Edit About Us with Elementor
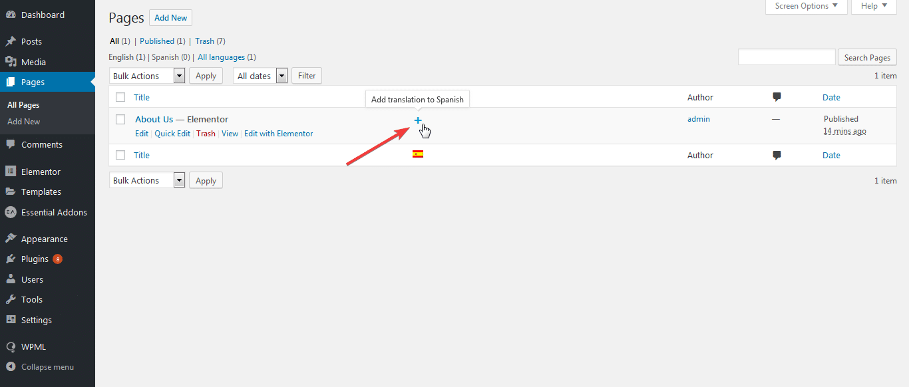909x387 pixels. (278, 133)
